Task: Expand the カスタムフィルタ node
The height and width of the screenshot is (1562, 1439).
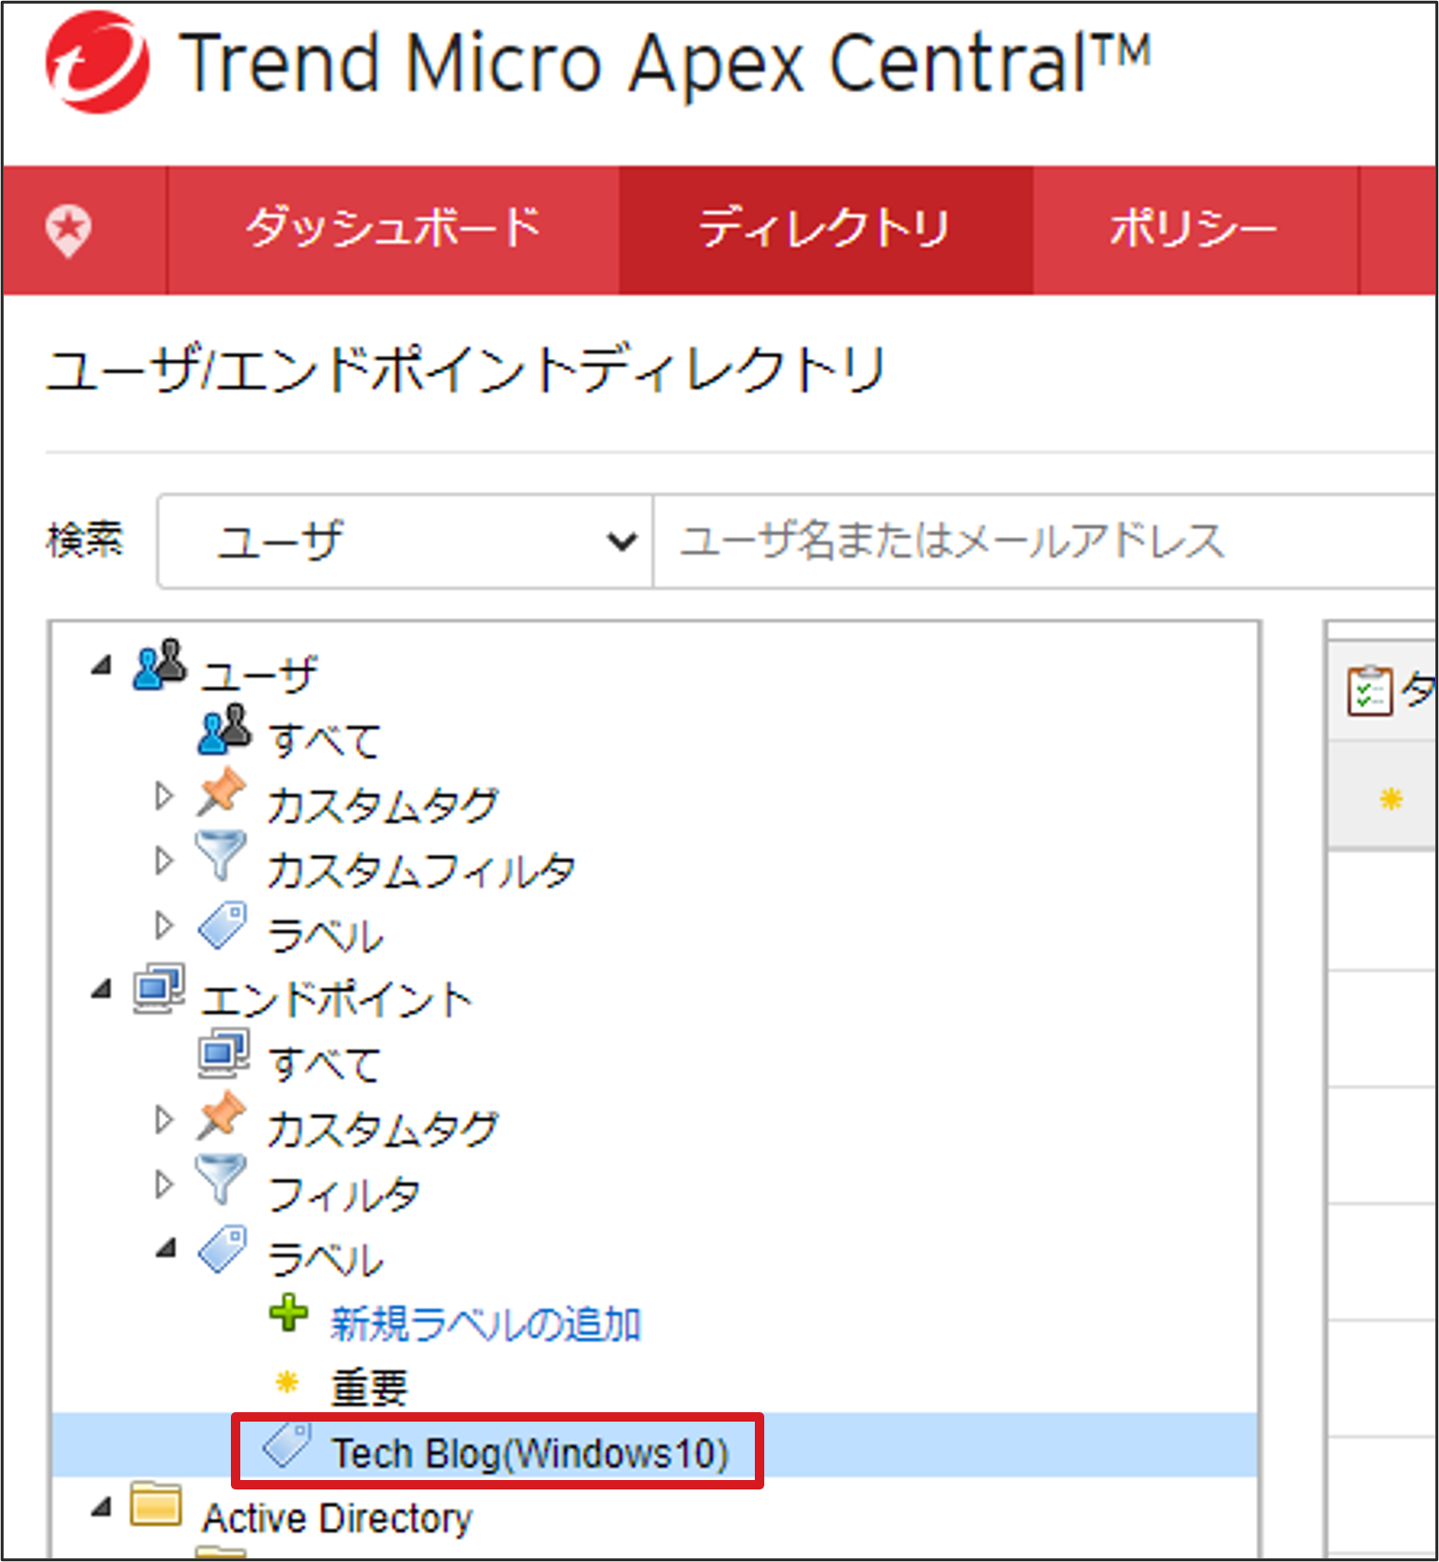Action: [x=164, y=860]
